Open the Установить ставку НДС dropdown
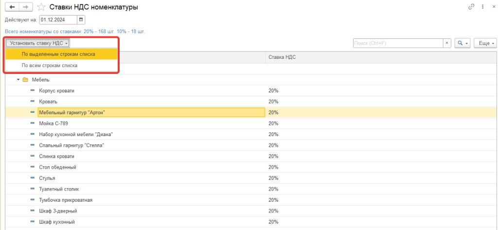The image size is (498, 230). [38, 43]
